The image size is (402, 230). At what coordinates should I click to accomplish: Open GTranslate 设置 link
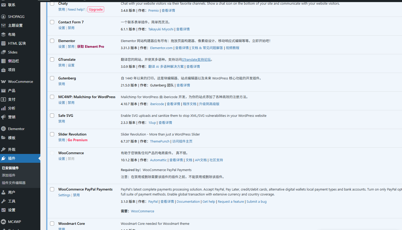(71, 65)
